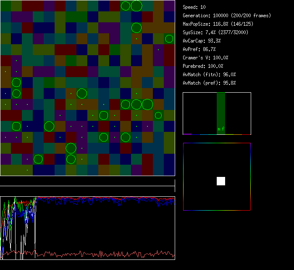Viewport: 294px width, 270px height.
Task: Click the AvPref percentage label
Action: 199,49
